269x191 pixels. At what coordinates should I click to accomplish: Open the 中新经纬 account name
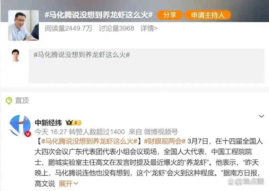point(48,123)
